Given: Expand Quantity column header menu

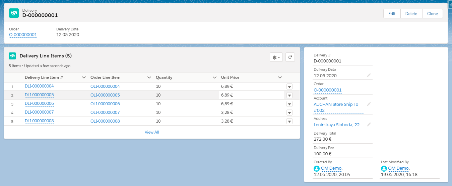Looking at the screenshot, I should [214, 77].
